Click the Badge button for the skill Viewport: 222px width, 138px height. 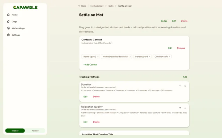[x=164, y=21]
